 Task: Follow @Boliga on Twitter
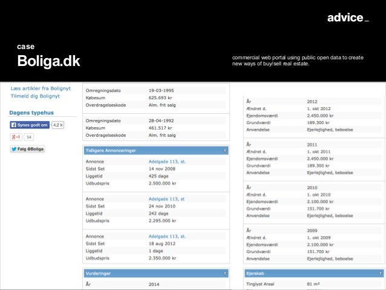tap(27, 149)
